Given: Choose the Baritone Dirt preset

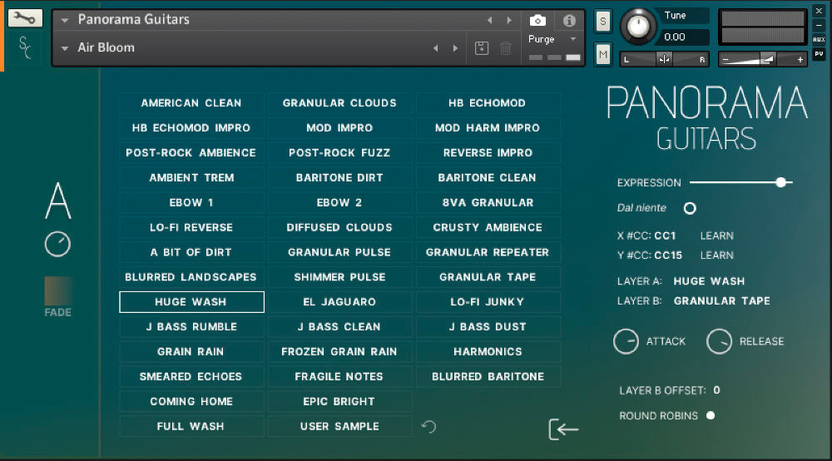Looking at the screenshot, I should tap(339, 178).
